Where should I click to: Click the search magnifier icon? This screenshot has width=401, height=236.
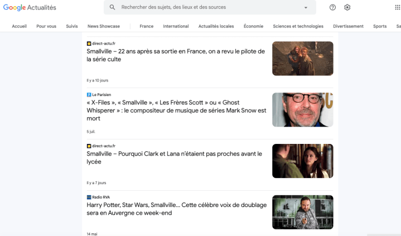[112, 7]
